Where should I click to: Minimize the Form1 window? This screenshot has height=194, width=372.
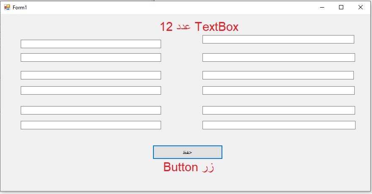322,7
